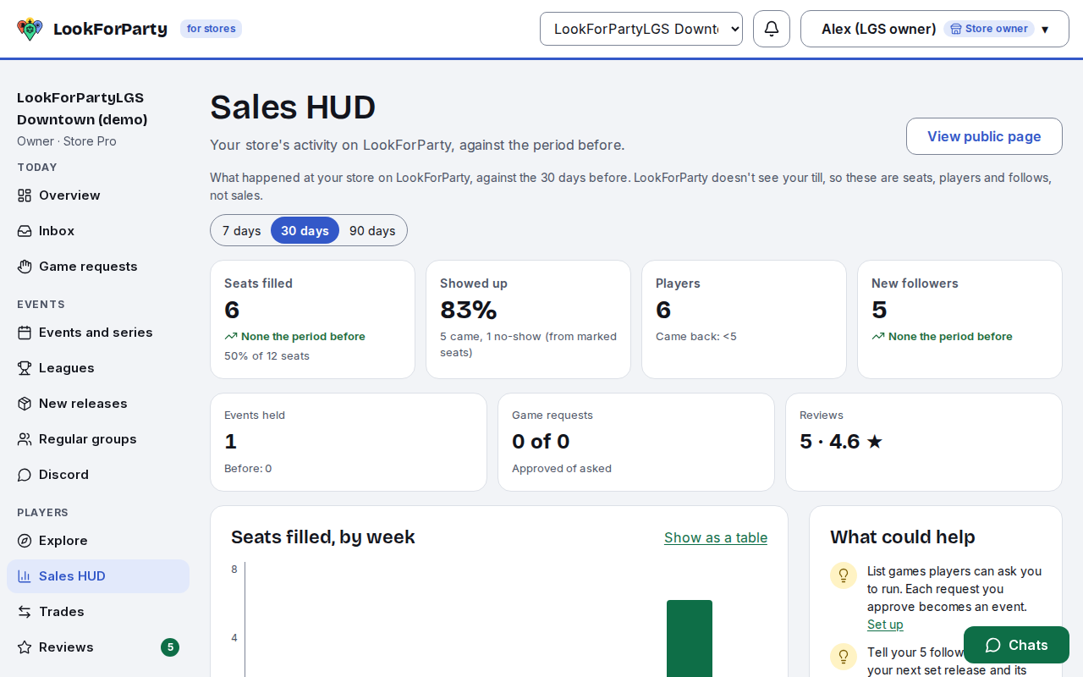Click the Discord speech bubble icon
Viewport: 1083px width, 677px height.
[25, 475]
